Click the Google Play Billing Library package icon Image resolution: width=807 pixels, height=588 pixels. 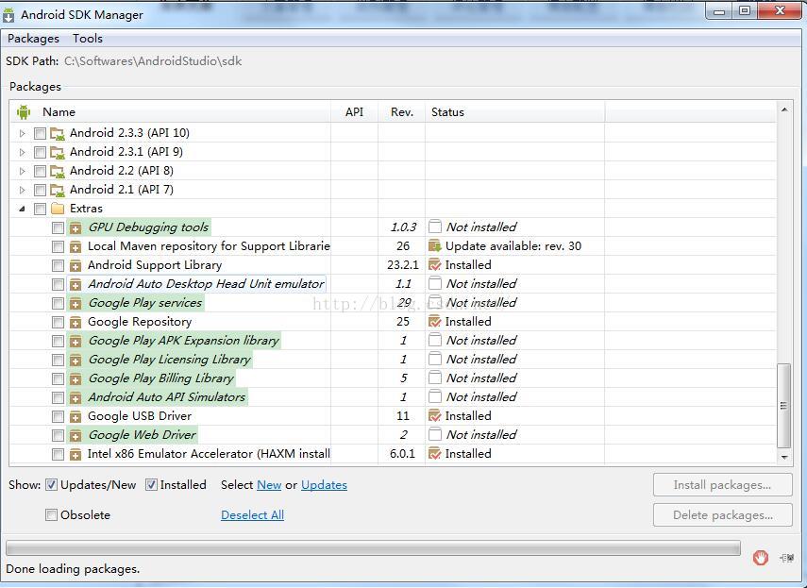pyautogui.click(x=76, y=378)
